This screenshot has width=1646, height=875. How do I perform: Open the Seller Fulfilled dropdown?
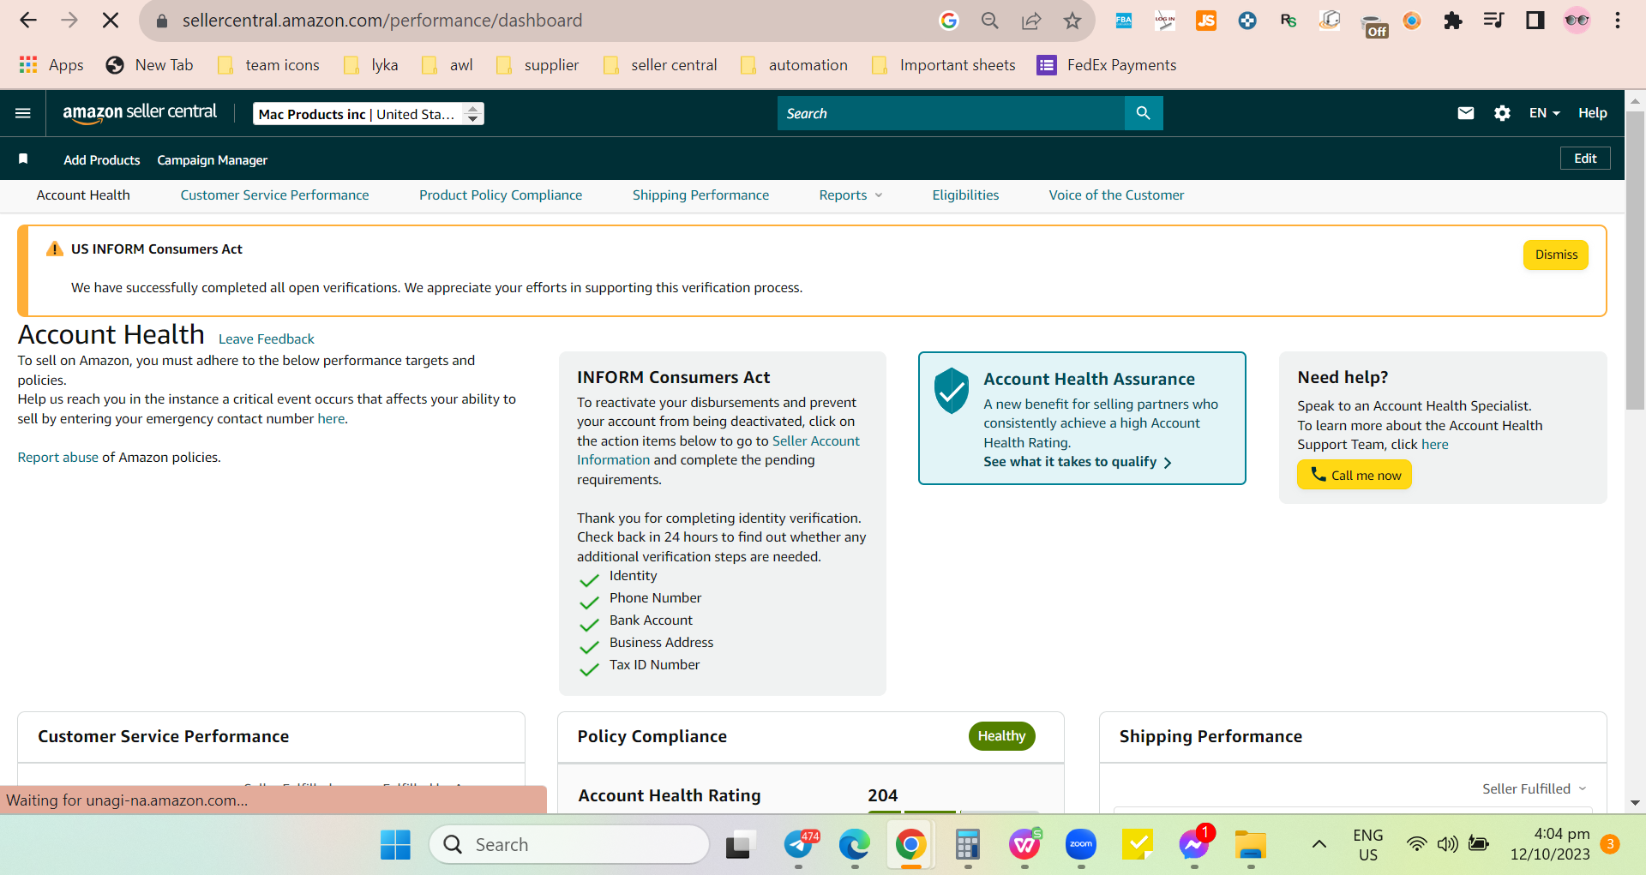(x=1535, y=788)
